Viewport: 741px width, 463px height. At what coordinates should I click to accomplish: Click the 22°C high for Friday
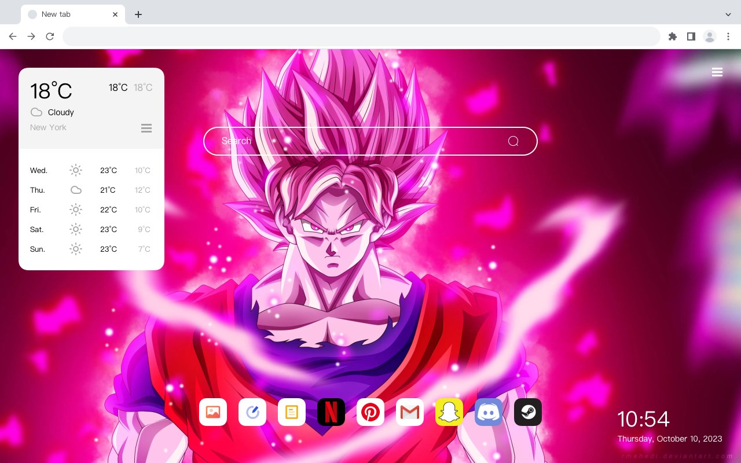click(108, 210)
